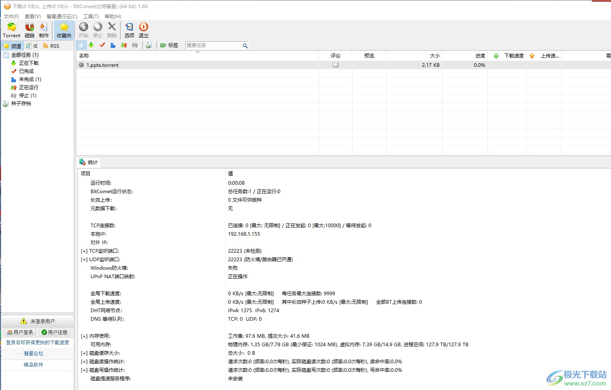Click the 用户登录 button
This screenshot has height=390, width=611.
20,332
